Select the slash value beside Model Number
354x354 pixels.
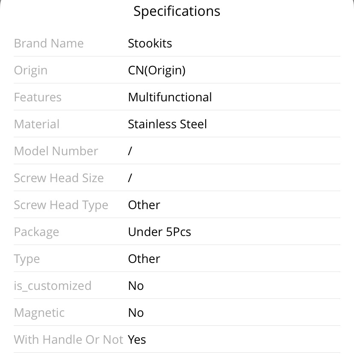[130, 151]
